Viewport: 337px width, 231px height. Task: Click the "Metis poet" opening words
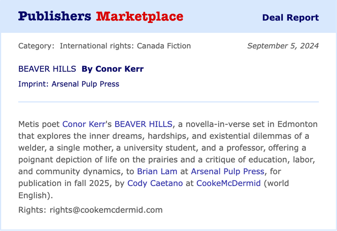[39, 124]
